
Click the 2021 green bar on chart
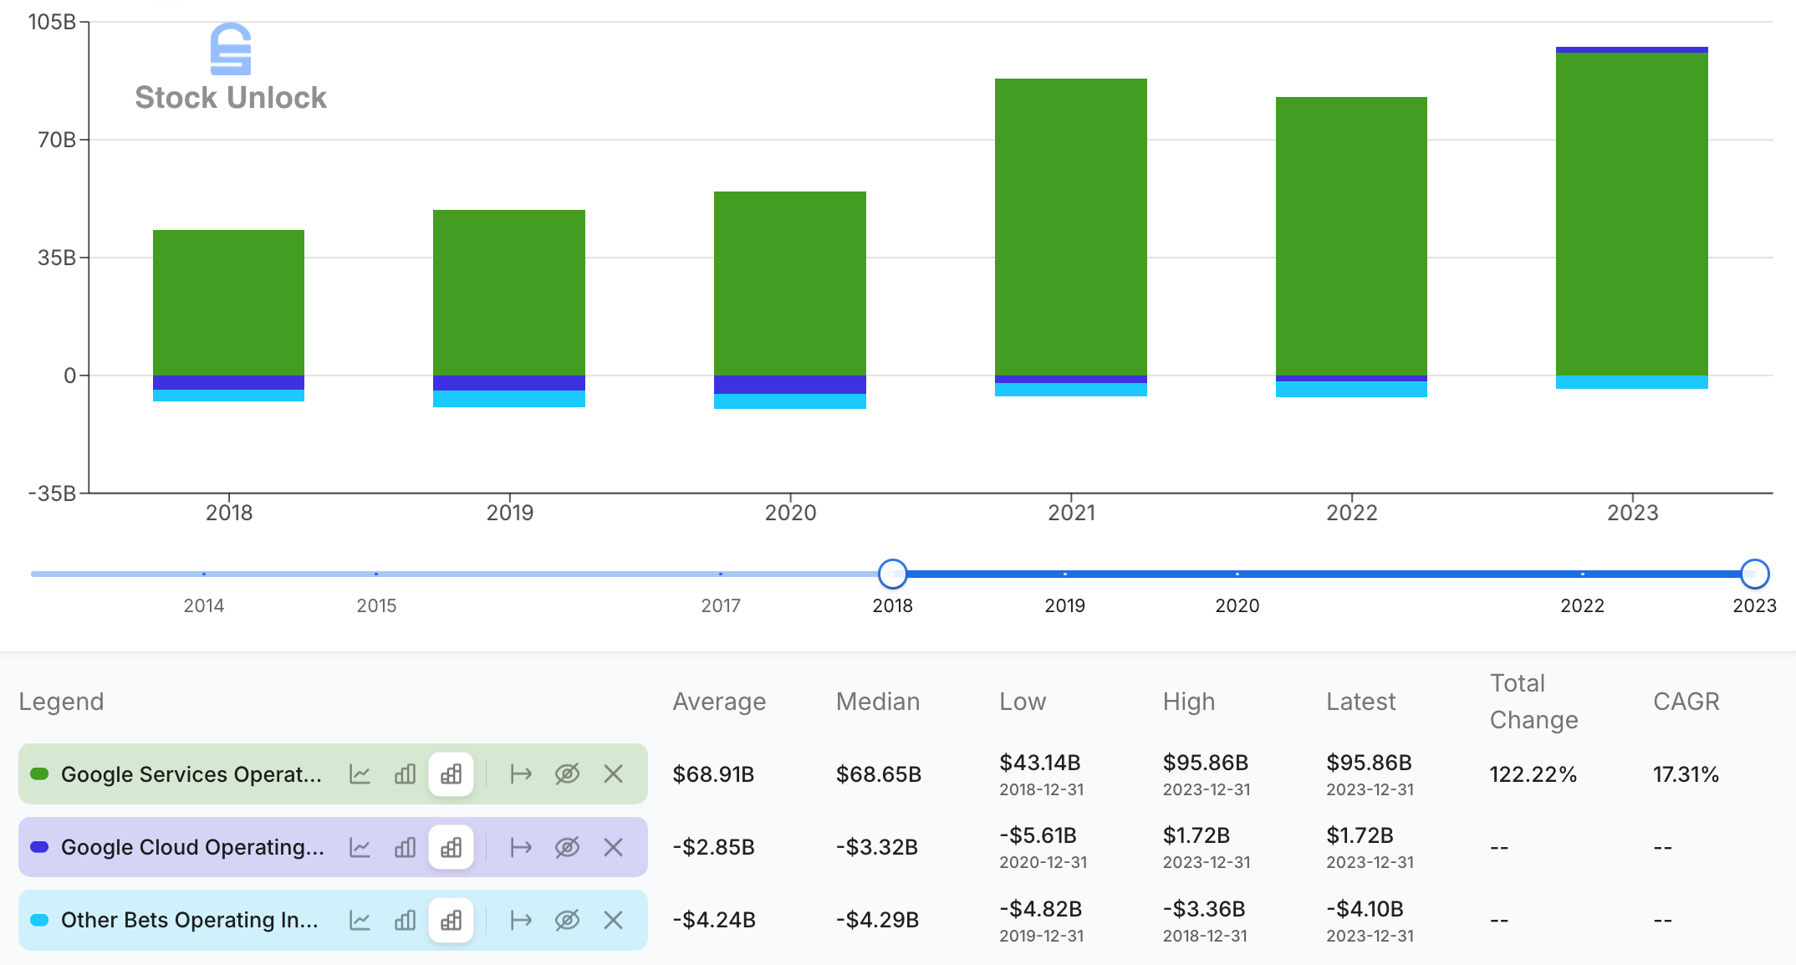click(x=1069, y=226)
